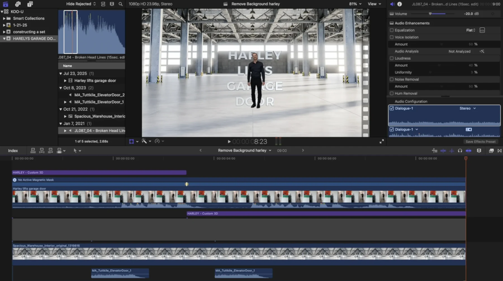The width and height of the screenshot is (503, 281).
Task: Run Audio Analysis with the magic wand icon
Action: tap(482, 51)
